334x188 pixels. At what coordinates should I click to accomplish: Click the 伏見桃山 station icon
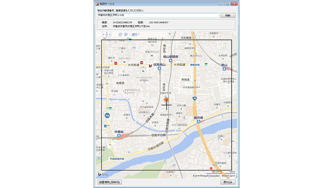pos(159,68)
